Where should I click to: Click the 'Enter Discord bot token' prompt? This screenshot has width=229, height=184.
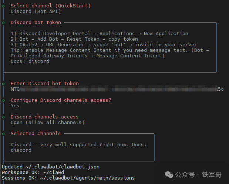coord(45,84)
